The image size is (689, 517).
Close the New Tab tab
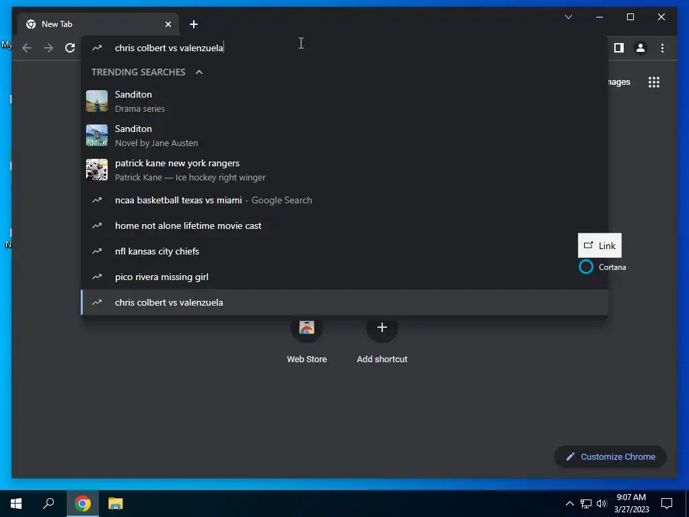coord(168,24)
